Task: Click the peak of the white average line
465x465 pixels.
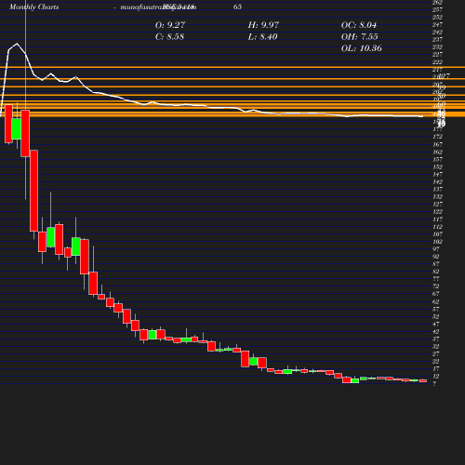Action: (x=17, y=44)
